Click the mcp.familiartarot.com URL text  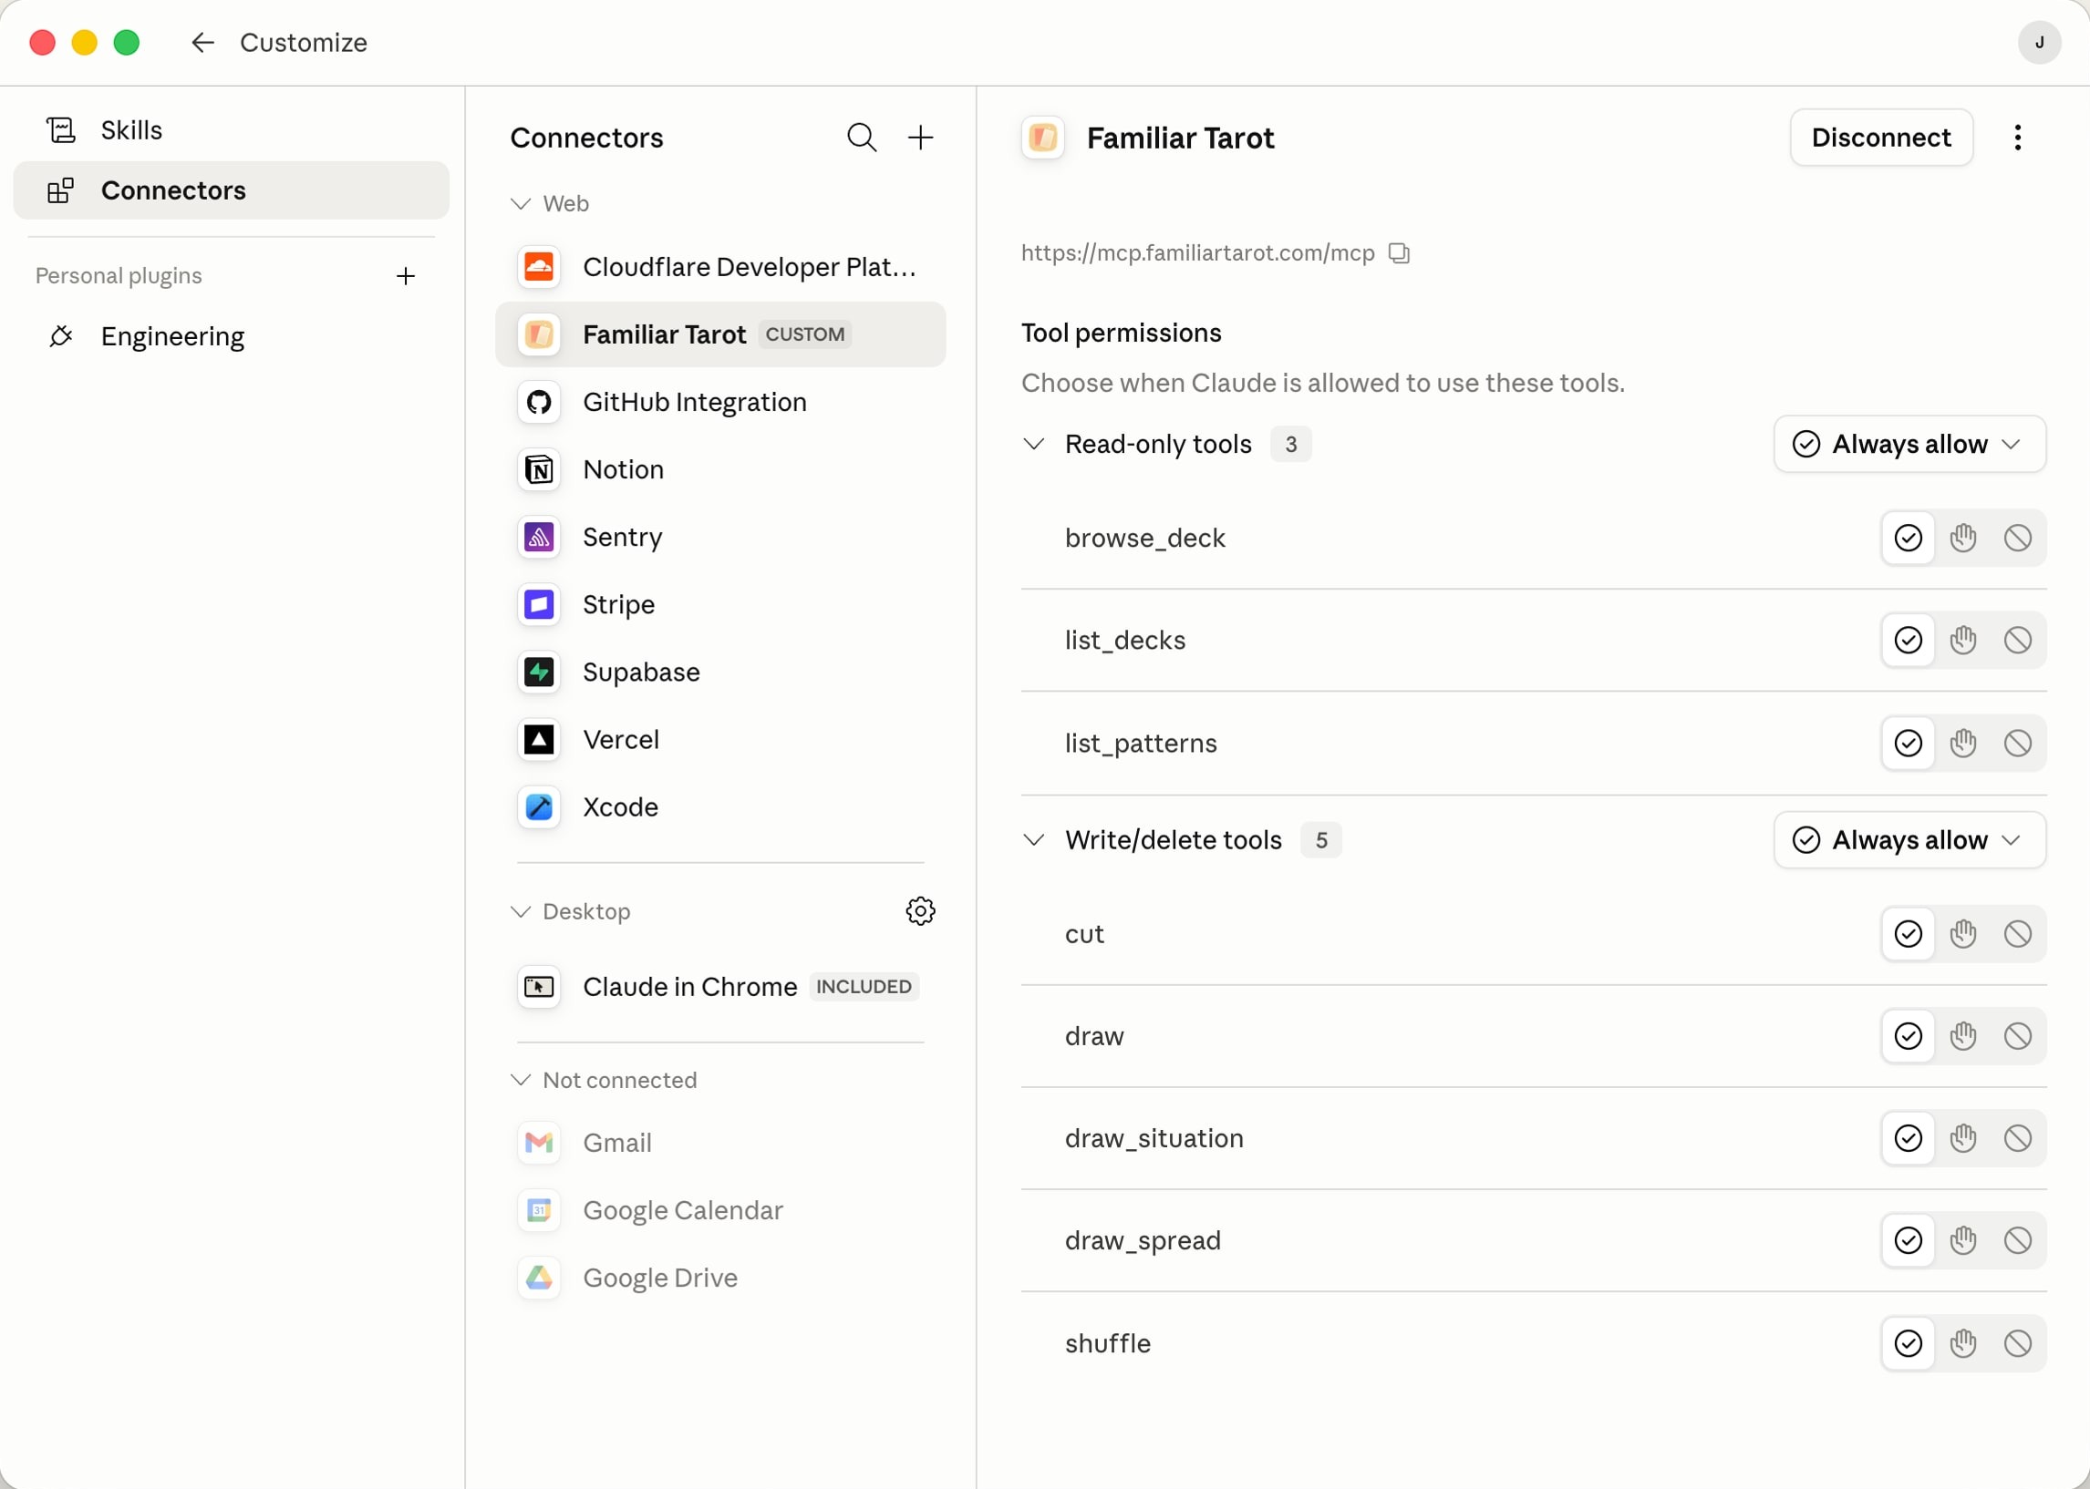click(1197, 253)
